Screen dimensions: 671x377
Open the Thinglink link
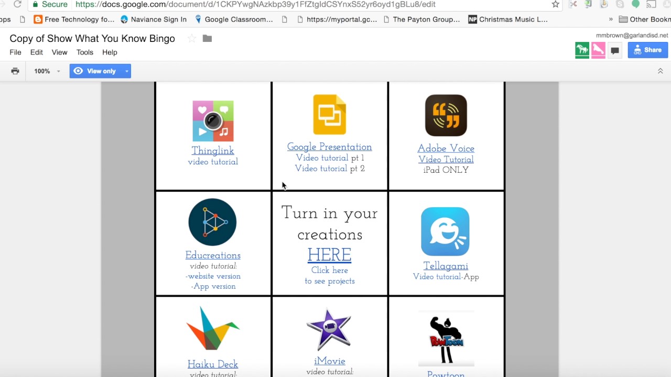click(x=213, y=151)
